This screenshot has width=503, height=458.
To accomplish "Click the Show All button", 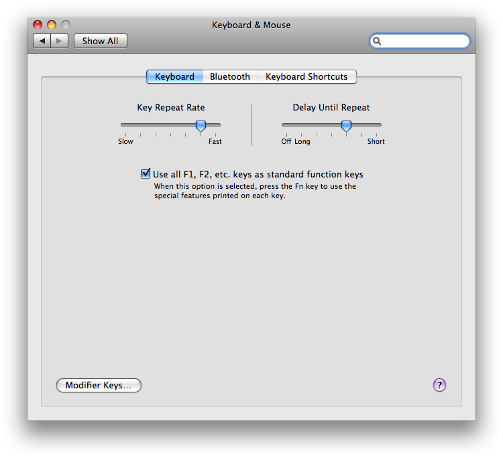I will pyautogui.click(x=100, y=41).
